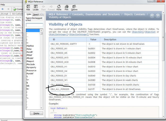Click Objects Constants breadcrumb link
The image size is (166, 121).
coord(135,14)
